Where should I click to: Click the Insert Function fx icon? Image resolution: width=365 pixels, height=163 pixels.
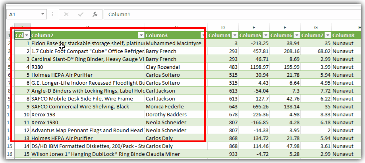(95, 14)
